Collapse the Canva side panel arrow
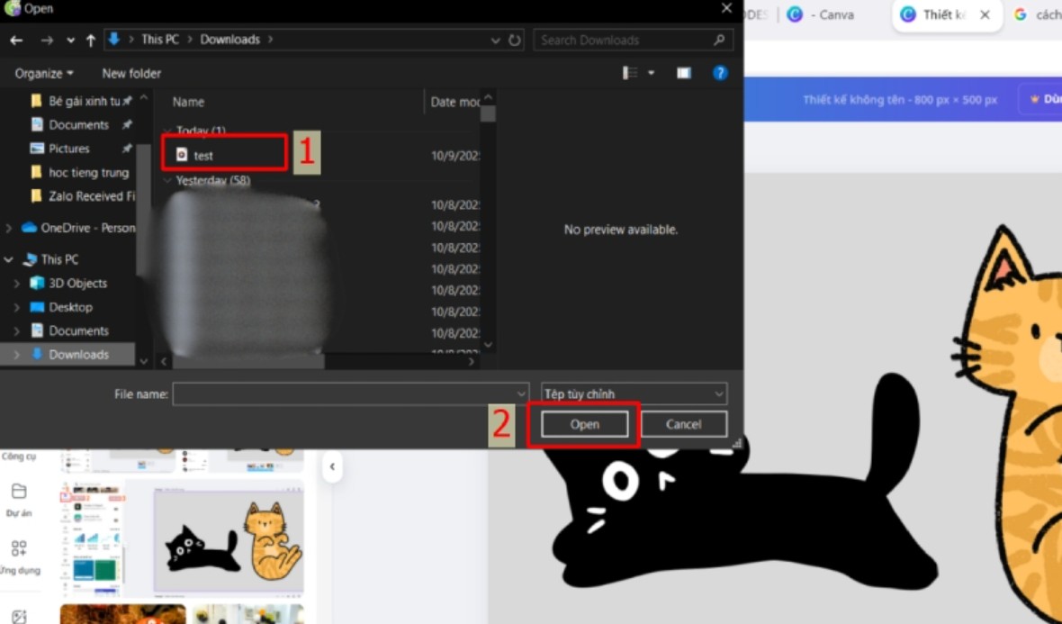The width and height of the screenshot is (1062, 624). [x=332, y=466]
